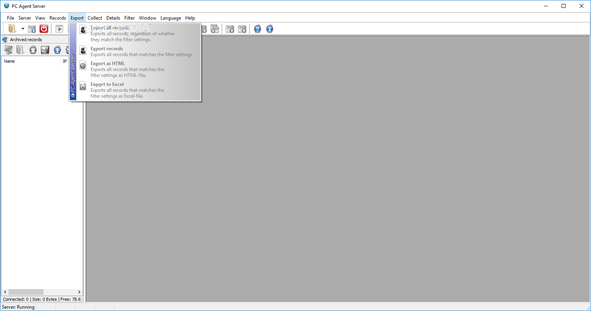Close the open Export menu

tap(77, 18)
